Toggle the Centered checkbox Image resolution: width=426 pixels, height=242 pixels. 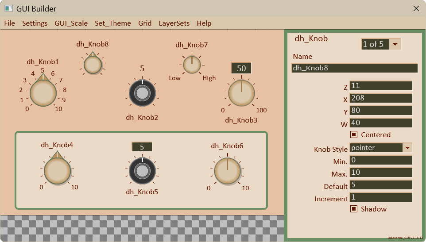354,134
